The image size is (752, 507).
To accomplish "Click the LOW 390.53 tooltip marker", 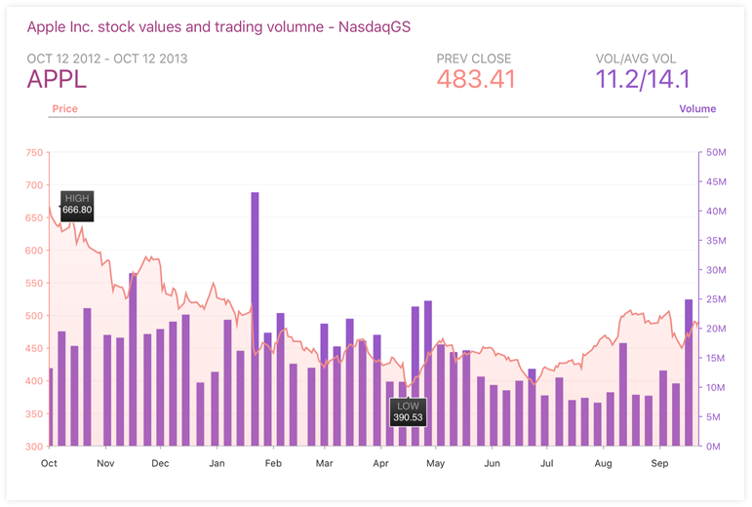I will click(408, 411).
